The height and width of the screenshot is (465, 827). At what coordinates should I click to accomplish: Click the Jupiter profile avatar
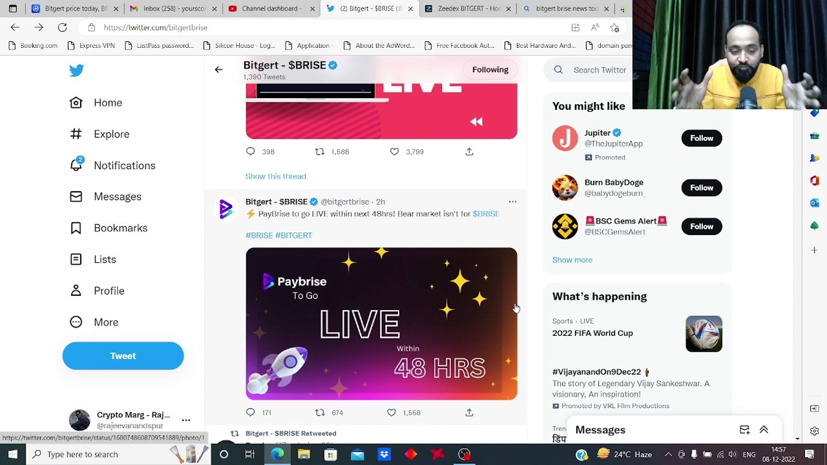coord(565,139)
